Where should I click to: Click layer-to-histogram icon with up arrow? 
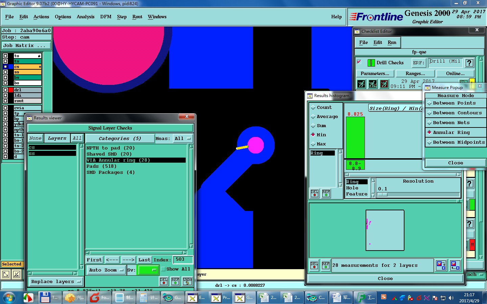pos(455,265)
